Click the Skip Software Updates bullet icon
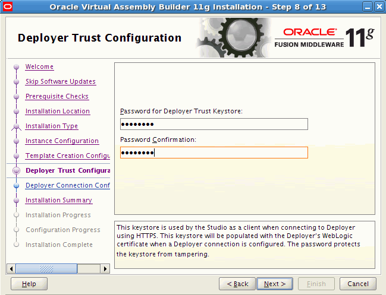 coord(17,81)
